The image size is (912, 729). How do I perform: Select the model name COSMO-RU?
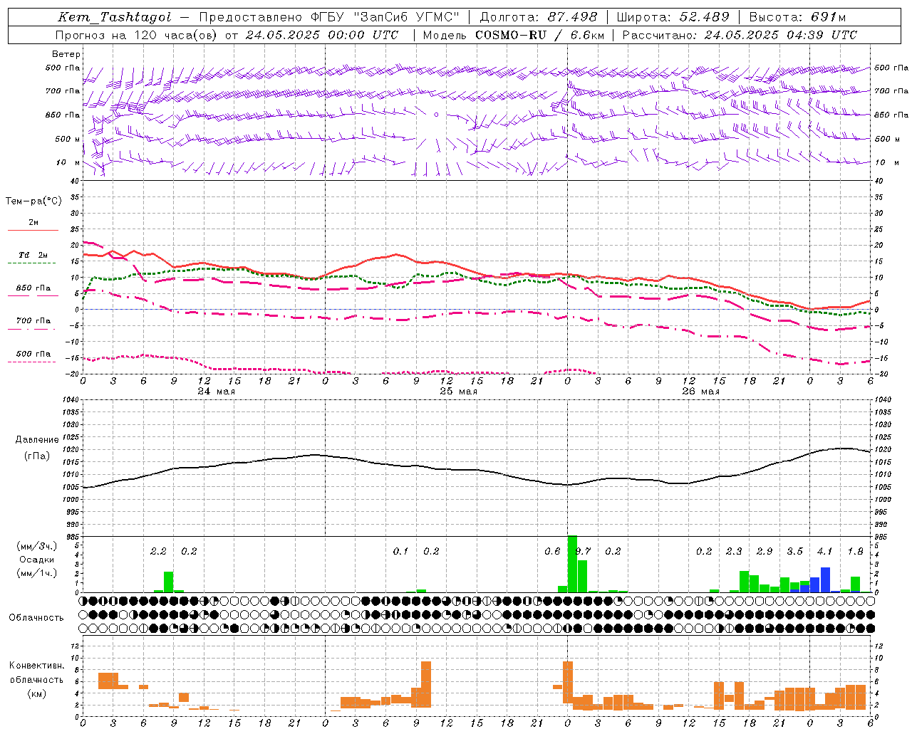coord(511,35)
